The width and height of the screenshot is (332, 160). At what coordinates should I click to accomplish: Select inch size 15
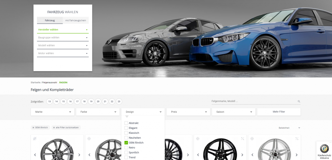click(x=63, y=102)
